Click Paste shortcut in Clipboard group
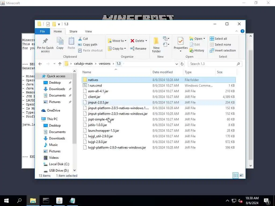This screenshot has height=206, width=275. pos(91,50)
